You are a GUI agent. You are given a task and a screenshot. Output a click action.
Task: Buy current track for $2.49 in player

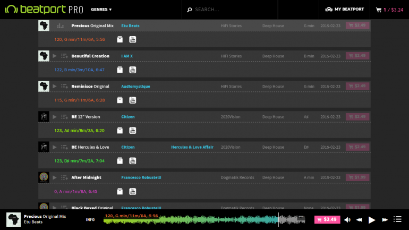pyautogui.click(x=327, y=219)
